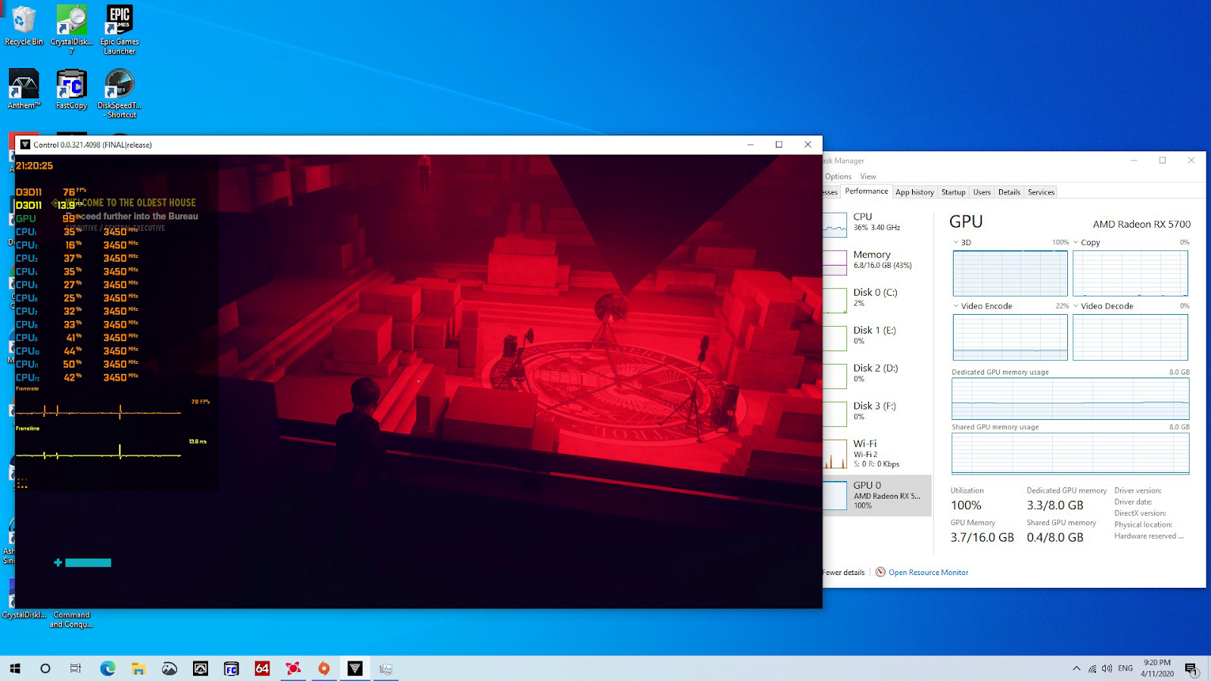This screenshot has height=681, width=1211.
Task: Open Task View from the taskbar
Action: pyautogui.click(x=76, y=668)
